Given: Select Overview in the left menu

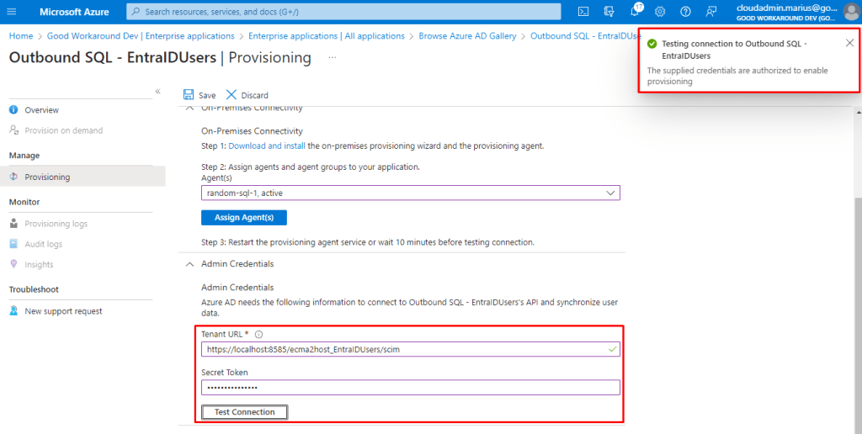Looking at the screenshot, I should click(x=41, y=110).
